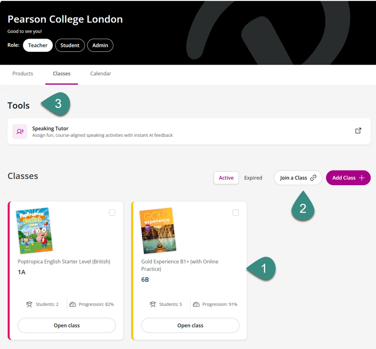376x349 pixels.
Task: Click the progression gauge icon on class 1A
Action: pyautogui.click(x=72, y=305)
